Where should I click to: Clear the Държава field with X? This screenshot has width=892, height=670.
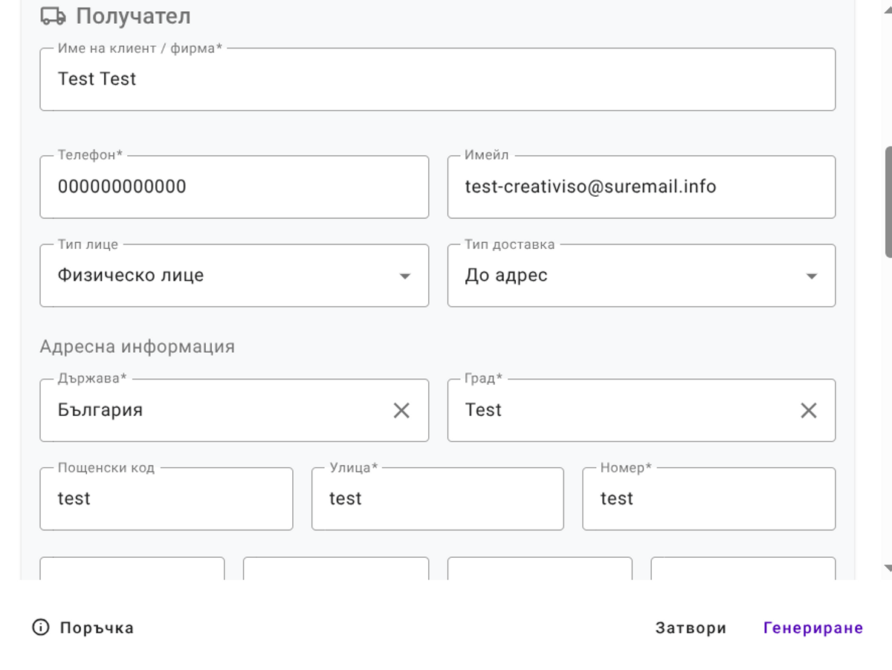coord(401,410)
